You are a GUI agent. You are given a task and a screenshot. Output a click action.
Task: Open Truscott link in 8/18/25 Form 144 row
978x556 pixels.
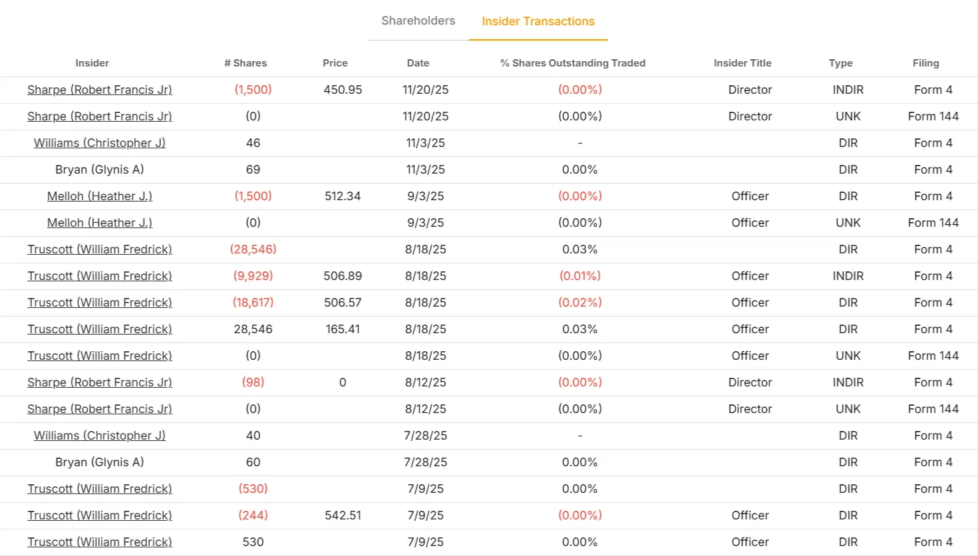click(x=99, y=356)
